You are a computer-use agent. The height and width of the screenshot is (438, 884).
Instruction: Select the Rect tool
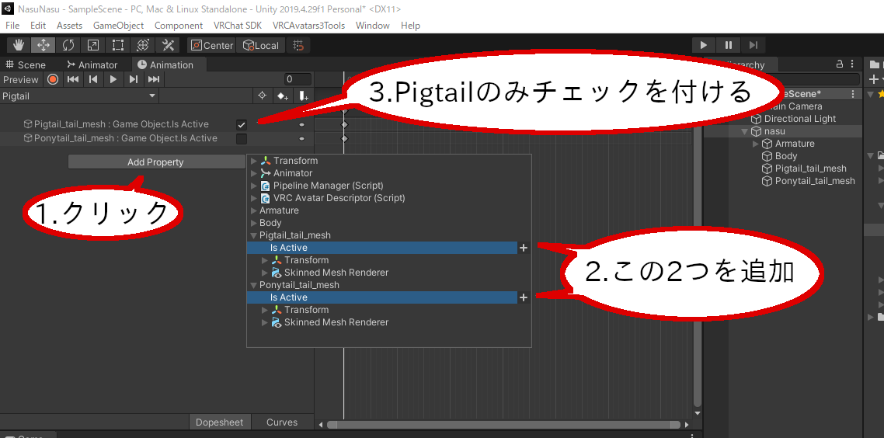click(x=118, y=46)
